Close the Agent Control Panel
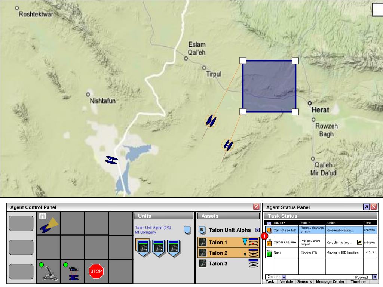Image resolution: width=383 pixels, height=287 pixels. 256,207
